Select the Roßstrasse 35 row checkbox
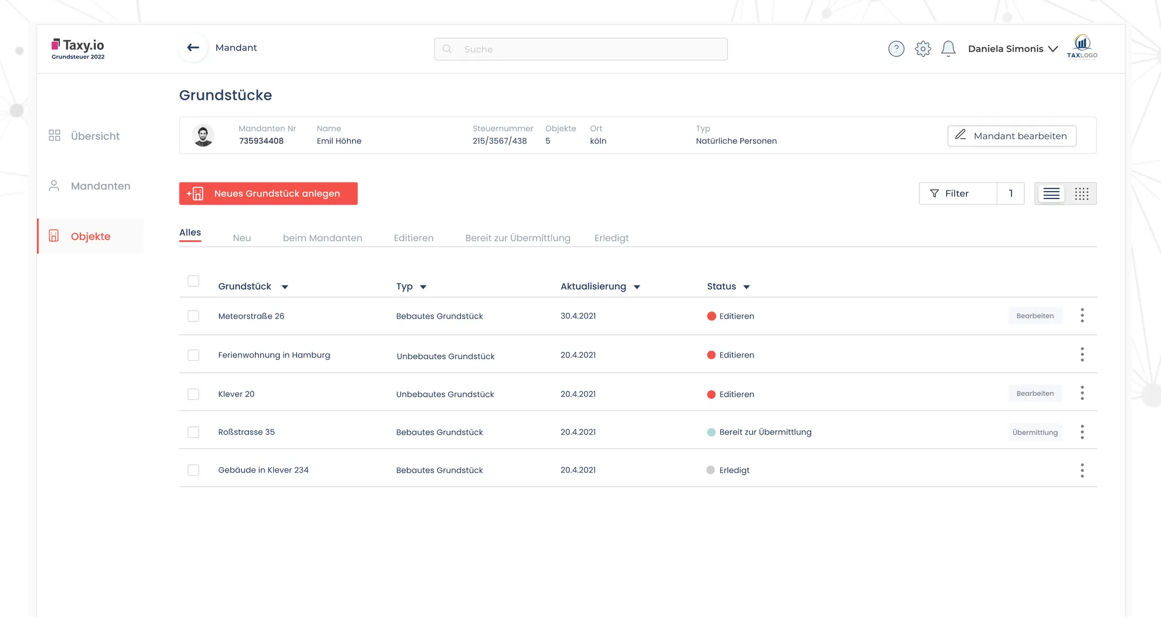The height and width of the screenshot is (618, 1161). 194,432
